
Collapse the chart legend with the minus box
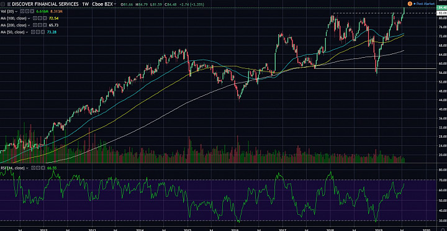pyautogui.click(x=2, y=4)
